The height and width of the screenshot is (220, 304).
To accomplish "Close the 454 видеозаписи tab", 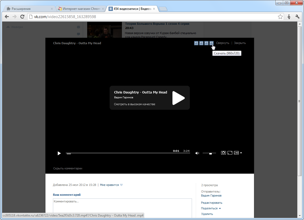I will pos(154,9).
